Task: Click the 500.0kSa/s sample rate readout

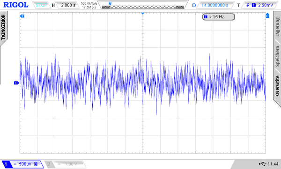Action: pyautogui.click(x=89, y=3)
